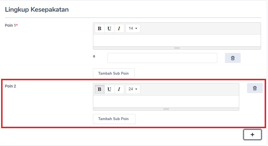Viewport: 268px width, 146px height.
Task: Add a new point with plus button
Action: pos(252,135)
